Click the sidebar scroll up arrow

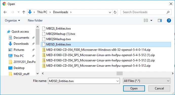tap(37, 27)
